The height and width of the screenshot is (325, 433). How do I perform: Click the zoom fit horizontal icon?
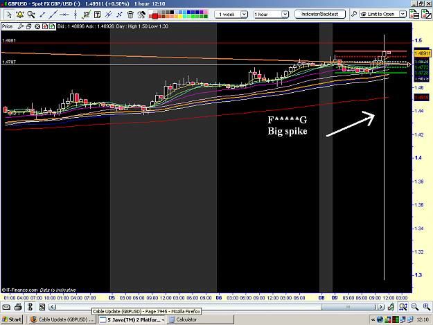coord(403,307)
